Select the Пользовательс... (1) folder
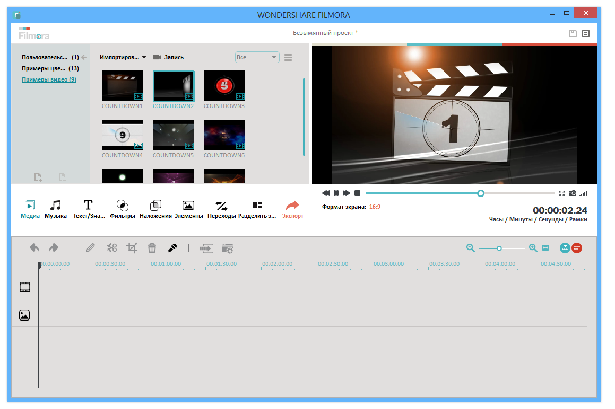Screen dimensions: 615x409 (x=50, y=57)
